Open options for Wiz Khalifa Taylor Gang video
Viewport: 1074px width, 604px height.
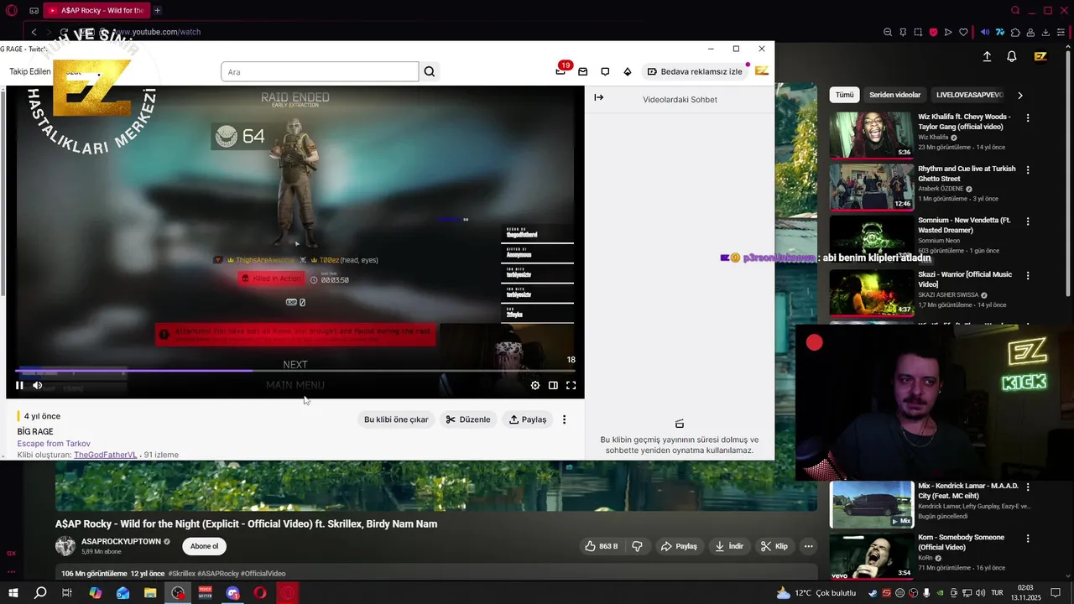click(1028, 118)
